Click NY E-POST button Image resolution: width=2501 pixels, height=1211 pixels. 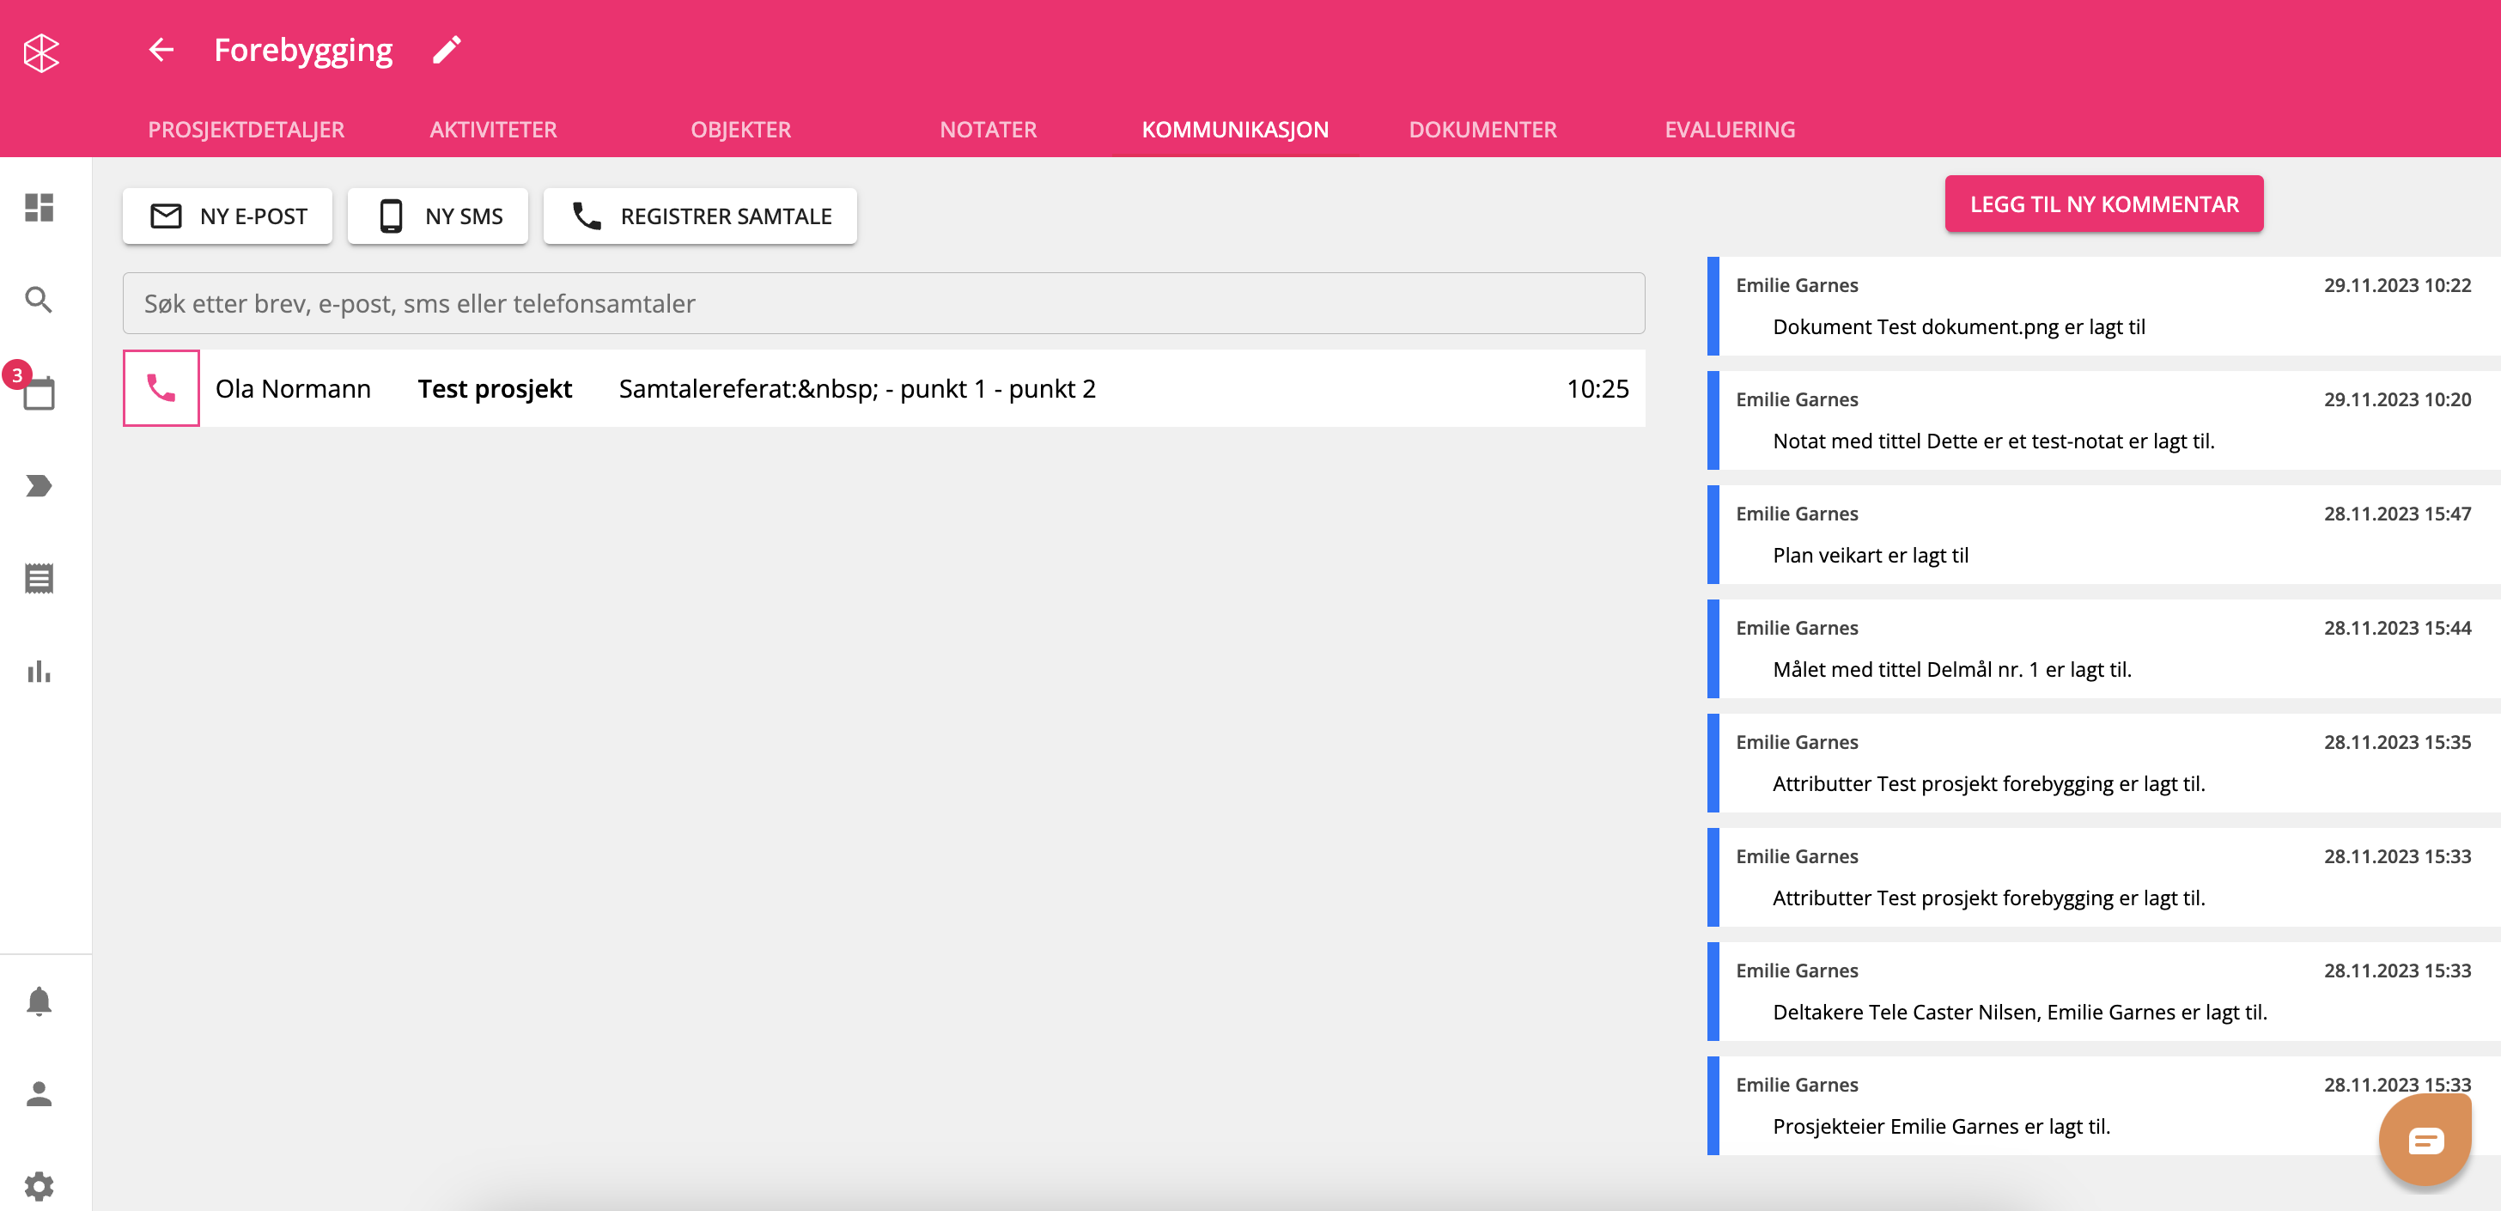228,216
